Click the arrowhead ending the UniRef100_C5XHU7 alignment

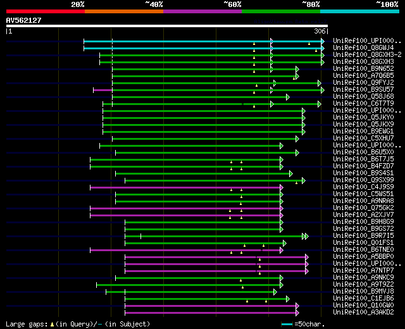coord(297,139)
